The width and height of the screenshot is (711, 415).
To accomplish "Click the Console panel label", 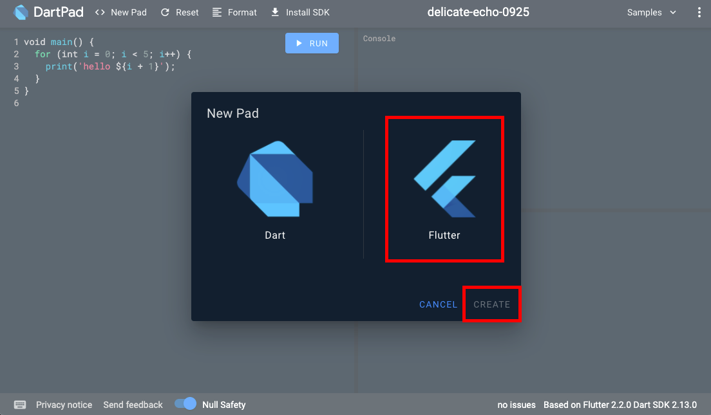I will click(379, 39).
